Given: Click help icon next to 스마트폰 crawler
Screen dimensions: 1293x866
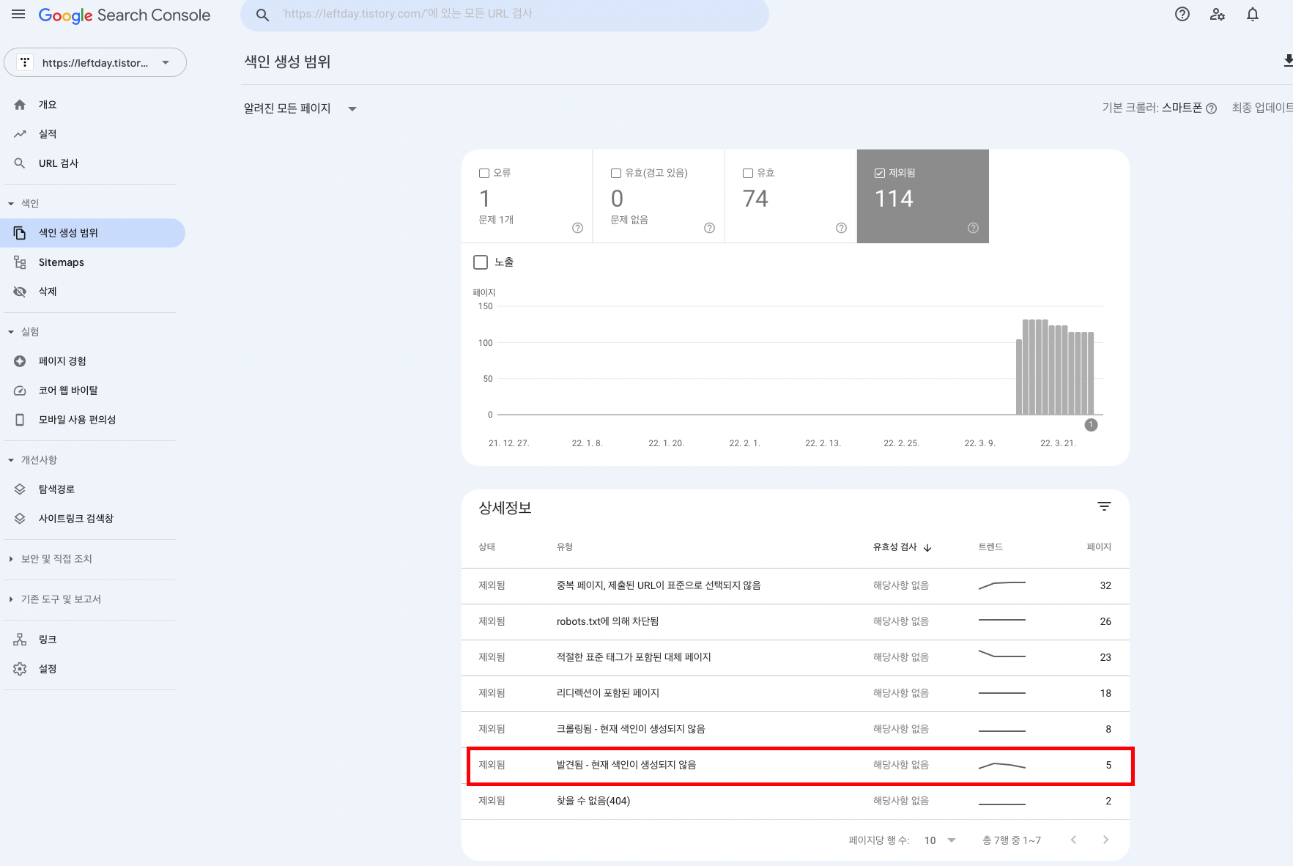Looking at the screenshot, I should click(1211, 108).
